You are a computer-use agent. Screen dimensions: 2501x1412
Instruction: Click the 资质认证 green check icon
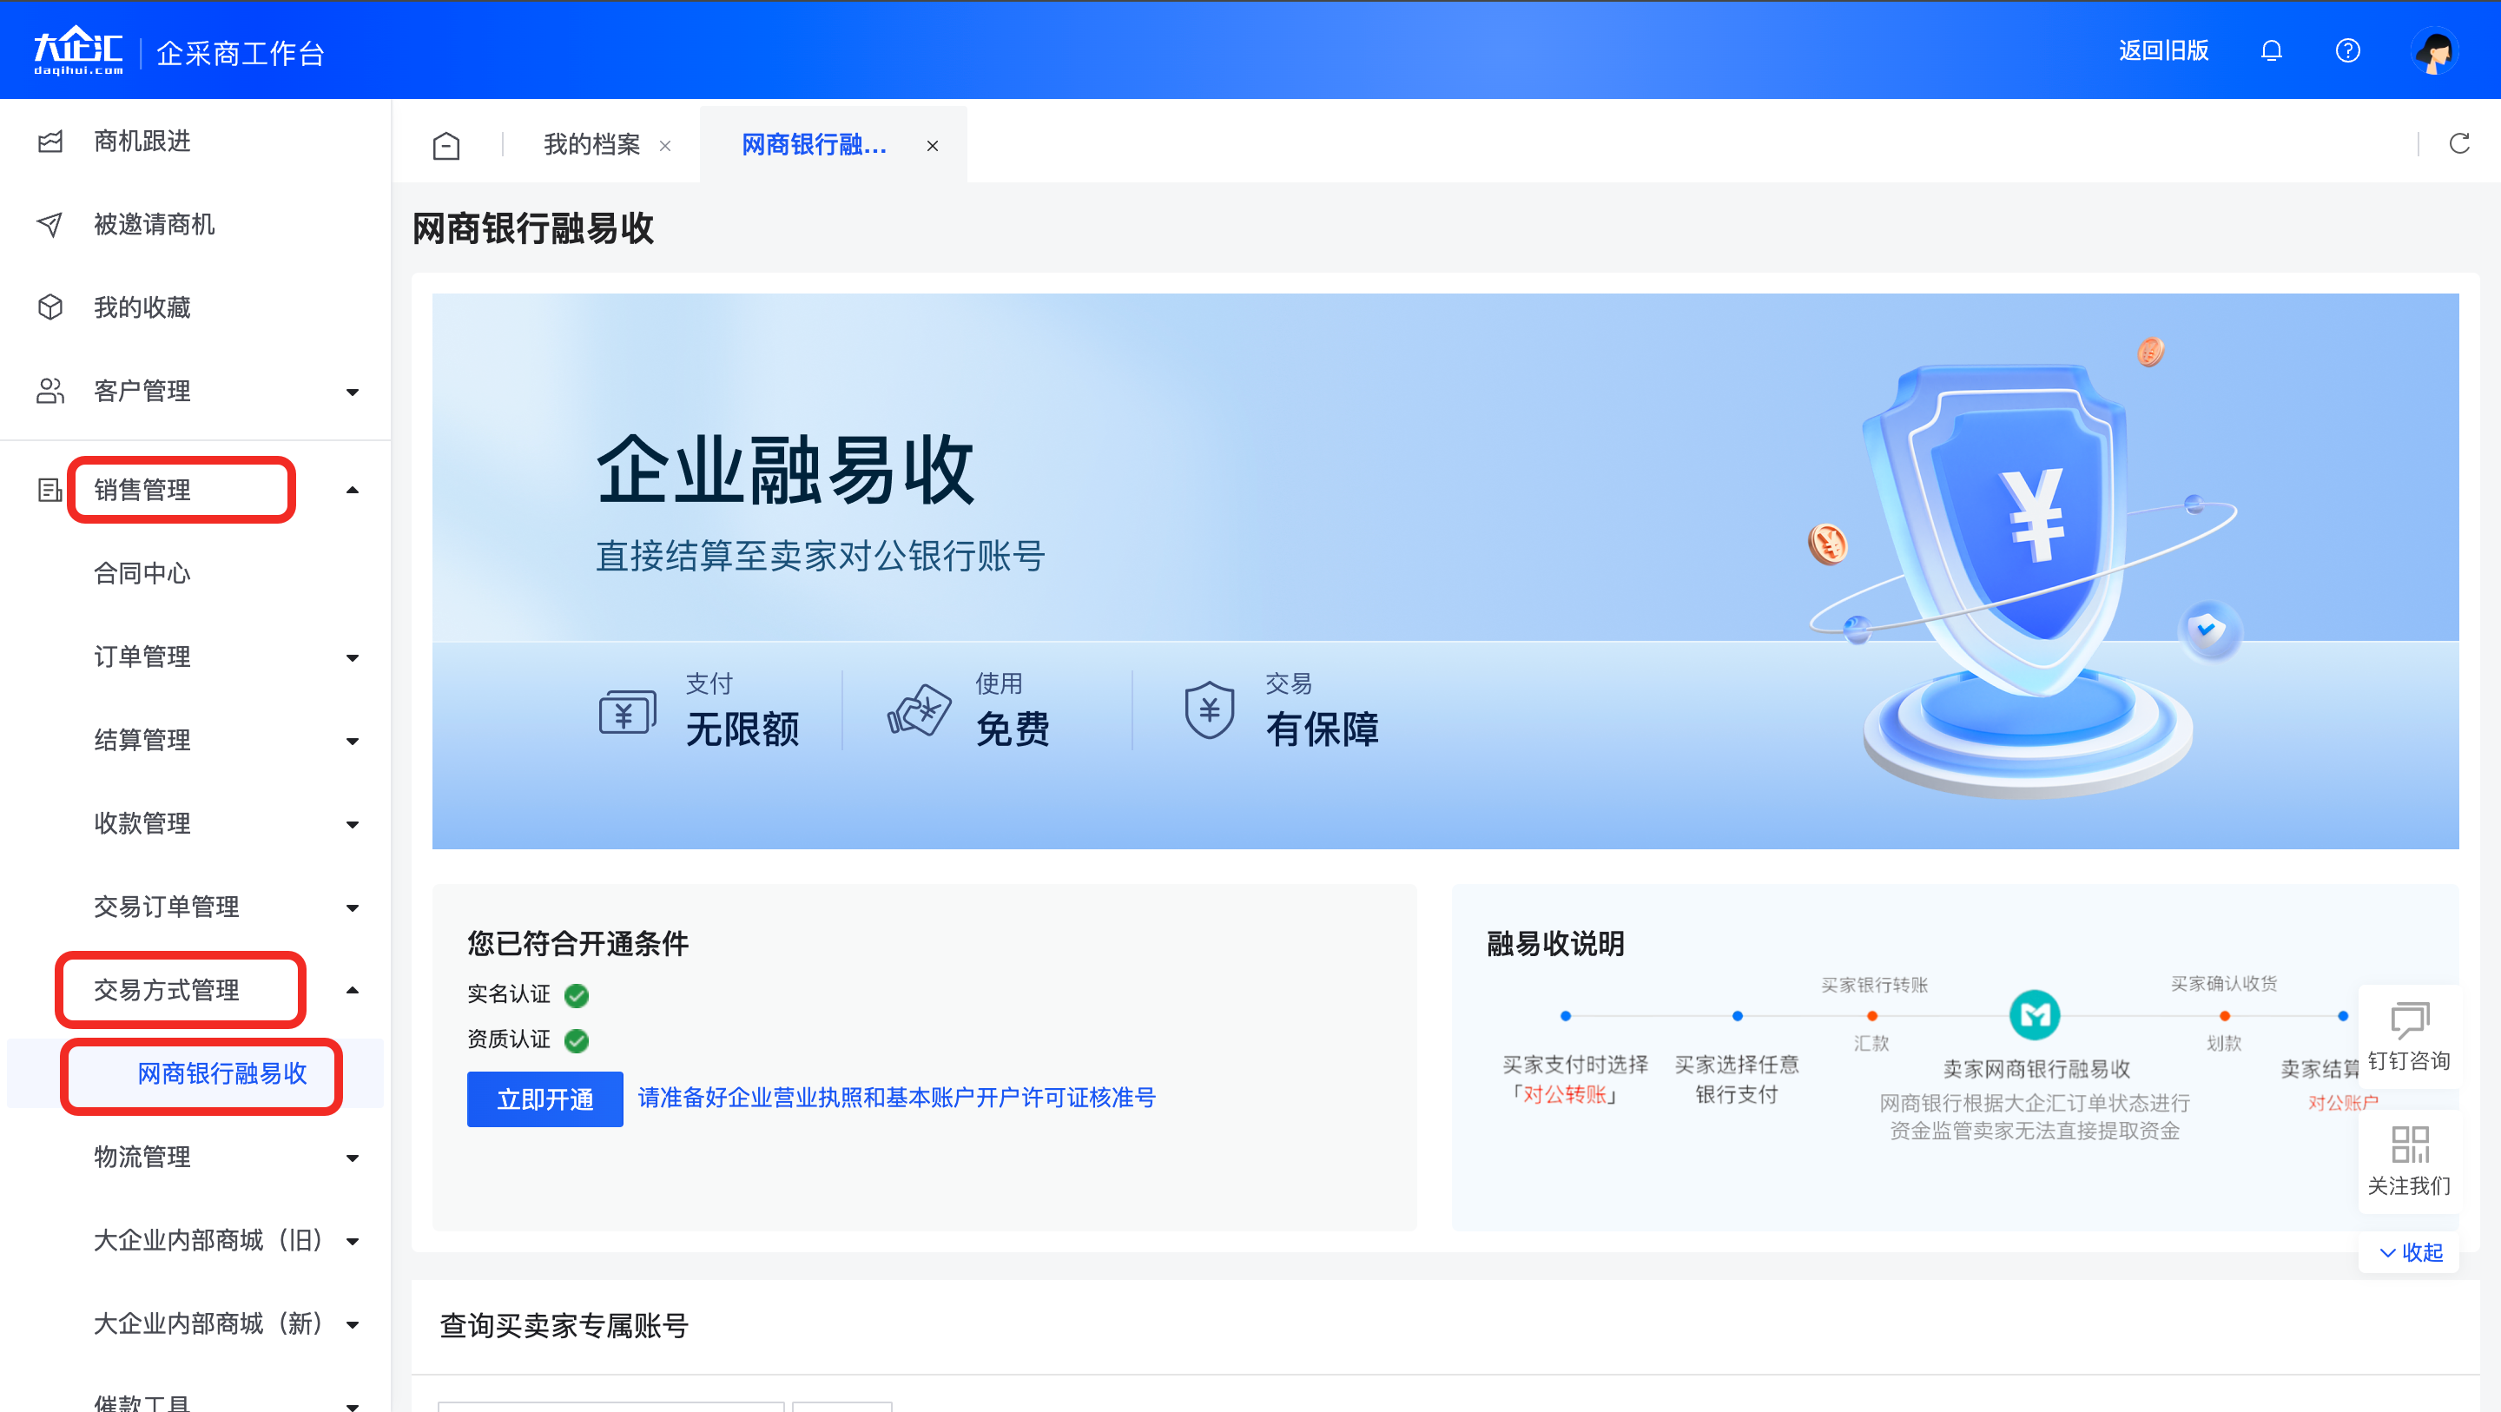click(x=577, y=1041)
